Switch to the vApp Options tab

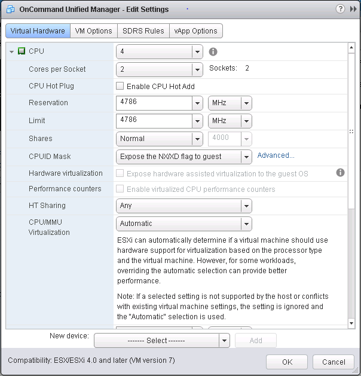196,31
